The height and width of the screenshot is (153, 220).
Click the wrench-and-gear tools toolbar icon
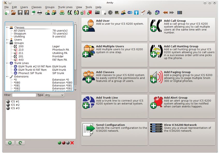click(x=149, y=13)
